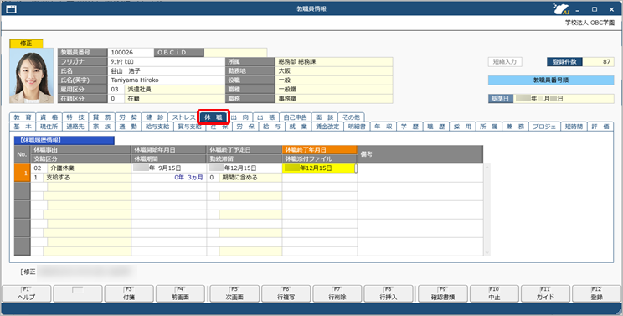Click the employee photo of 谷山 浩子
The width and height of the screenshot is (623, 316).
pos(31,75)
